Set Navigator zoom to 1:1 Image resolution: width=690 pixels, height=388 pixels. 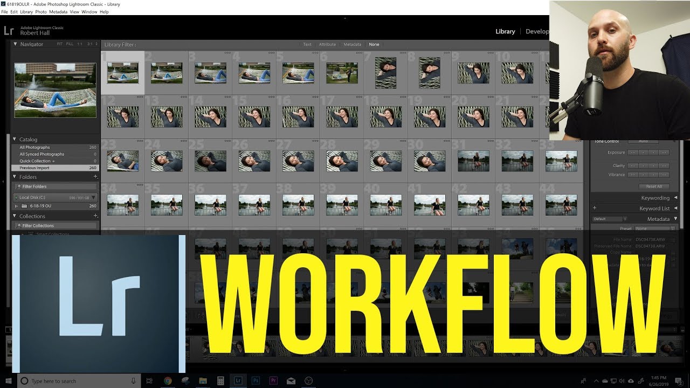(x=80, y=44)
